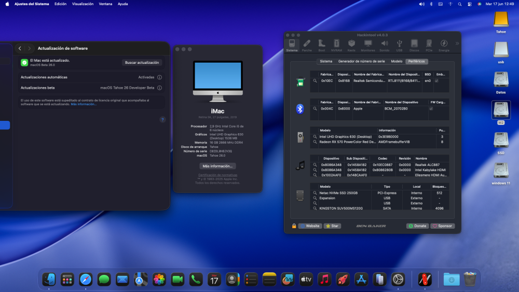Switch to the Modelo tab in Hackintool
Screen dimensions: 519x292
pos(397,61)
